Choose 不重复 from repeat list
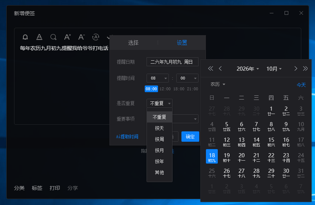The height and width of the screenshot is (205, 315). 160,117
